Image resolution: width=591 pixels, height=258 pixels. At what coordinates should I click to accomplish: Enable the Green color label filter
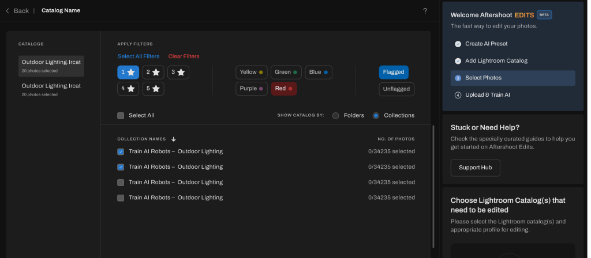click(286, 72)
